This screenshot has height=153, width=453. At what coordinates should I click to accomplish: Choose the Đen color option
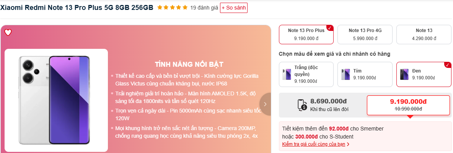coord(424,74)
